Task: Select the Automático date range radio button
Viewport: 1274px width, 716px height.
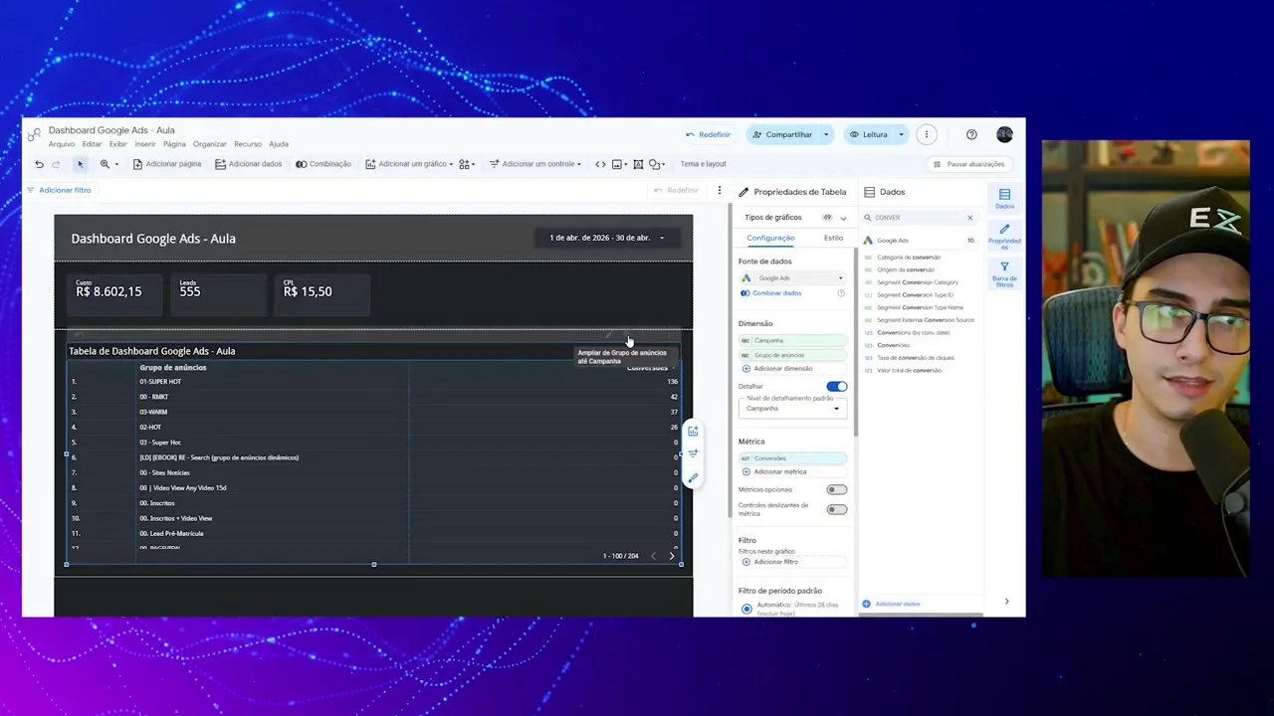Action: [746, 609]
